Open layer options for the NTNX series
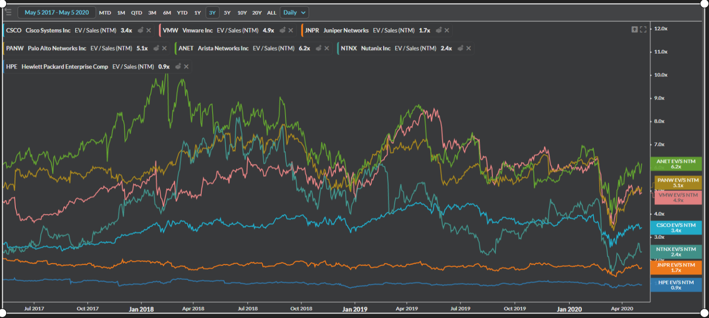 pyautogui.click(x=461, y=48)
